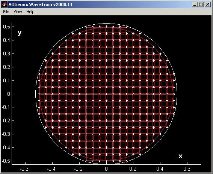Image resolution: width=213 pixels, height=174 pixels.
Task: Open the File menu
Action: click(6, 12)
